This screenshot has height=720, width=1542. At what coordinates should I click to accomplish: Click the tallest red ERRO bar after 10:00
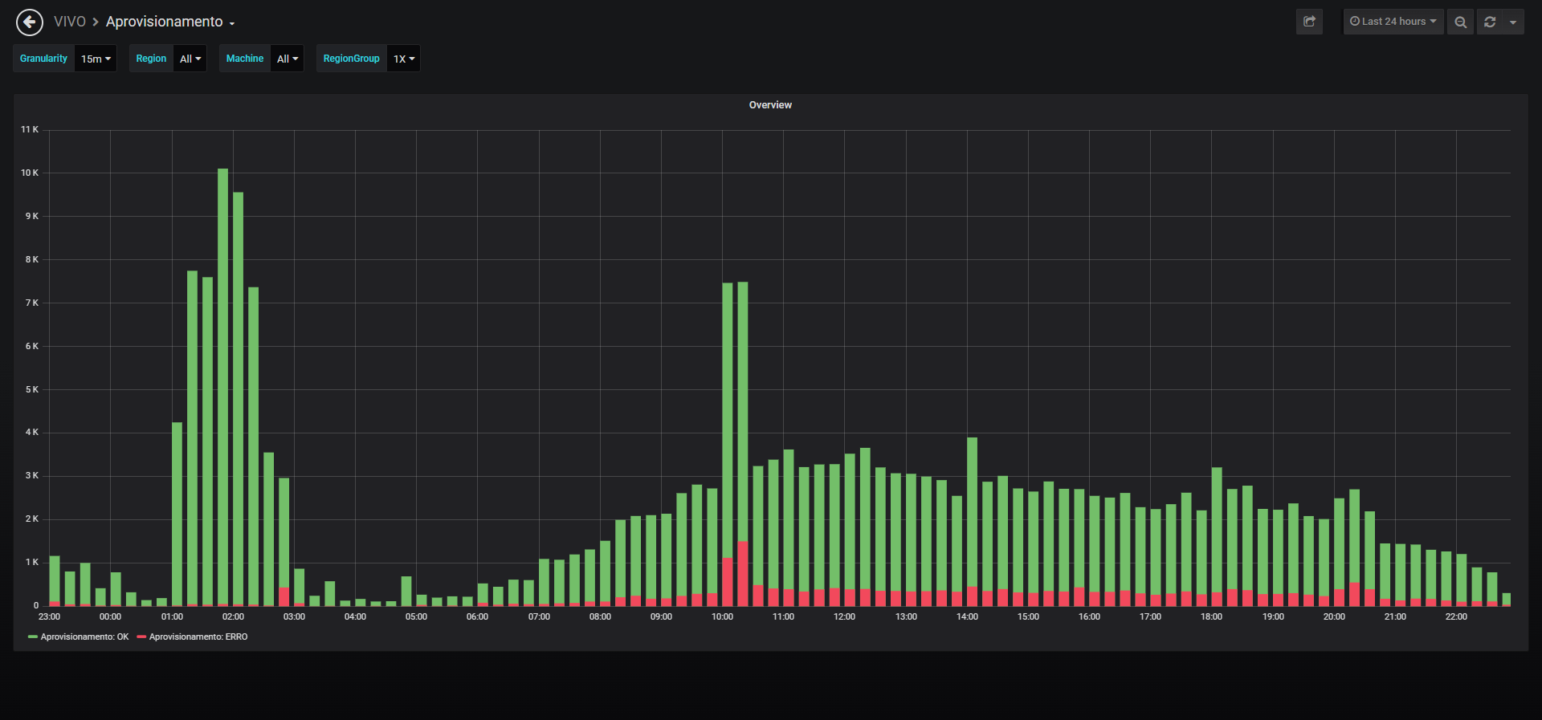pyautogui.click(x=743, y=573)
